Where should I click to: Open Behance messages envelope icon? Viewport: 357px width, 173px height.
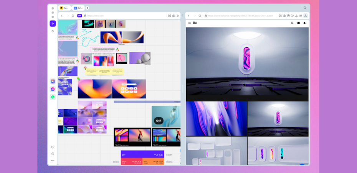[x=299, y=23]
